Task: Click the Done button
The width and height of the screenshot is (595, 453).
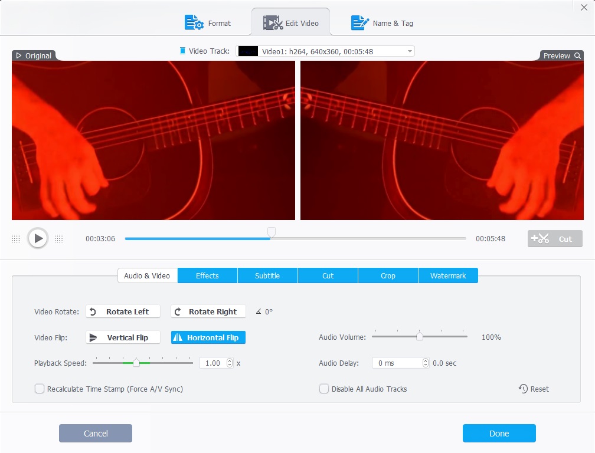Action: (x=499, y=433)
